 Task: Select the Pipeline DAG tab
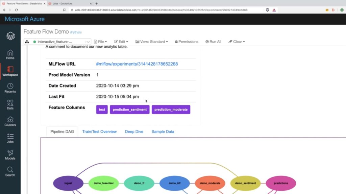coord(62,131)
